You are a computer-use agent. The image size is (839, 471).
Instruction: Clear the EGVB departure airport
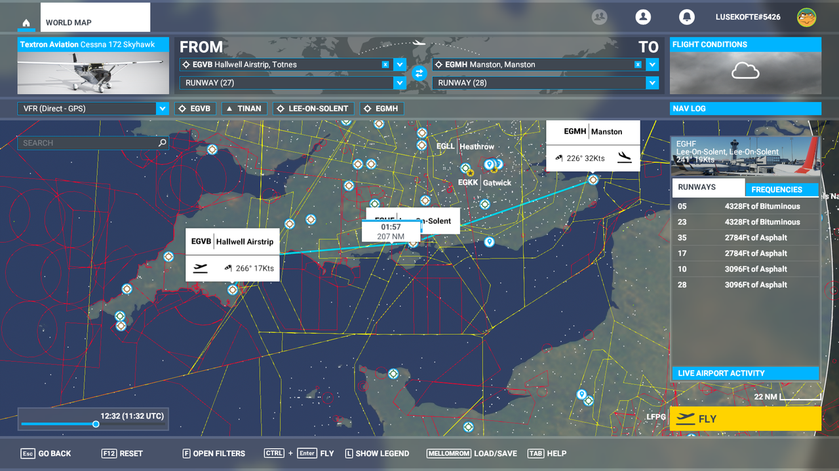click(x=385, y=65)
